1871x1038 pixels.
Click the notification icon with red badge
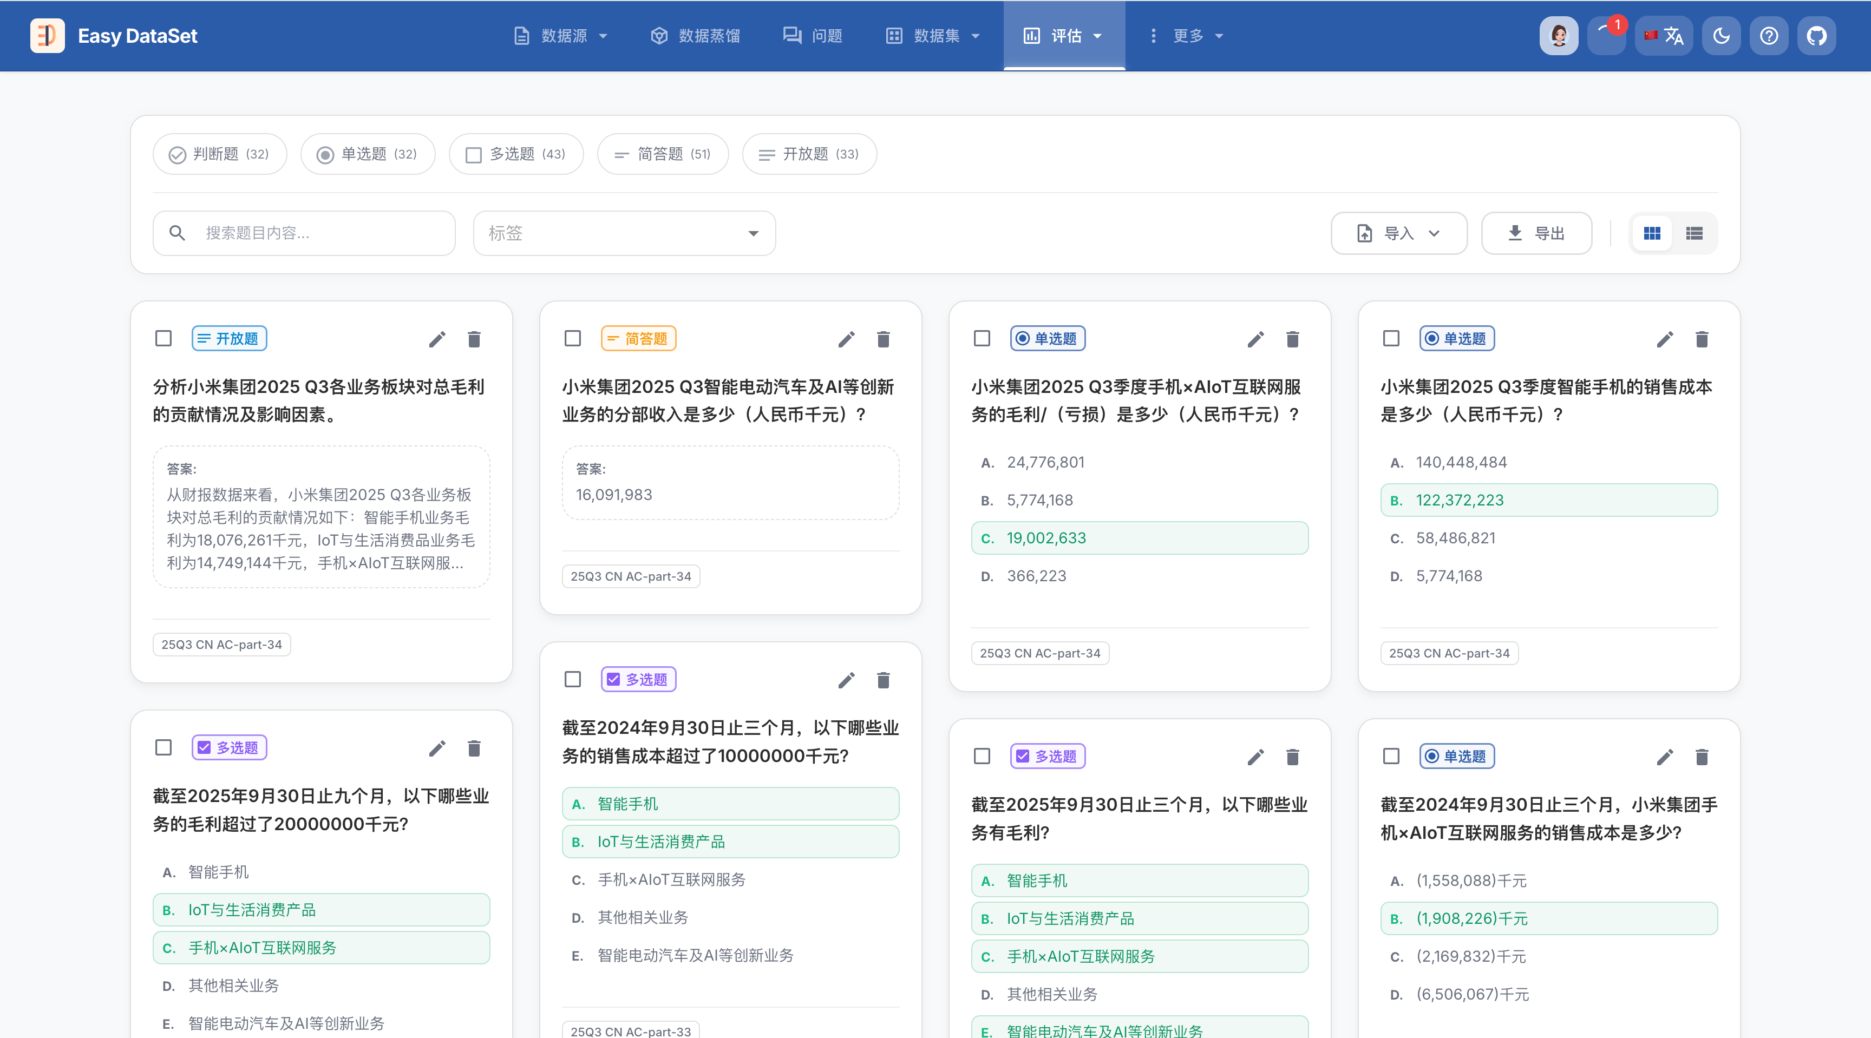pos(1606,36)
